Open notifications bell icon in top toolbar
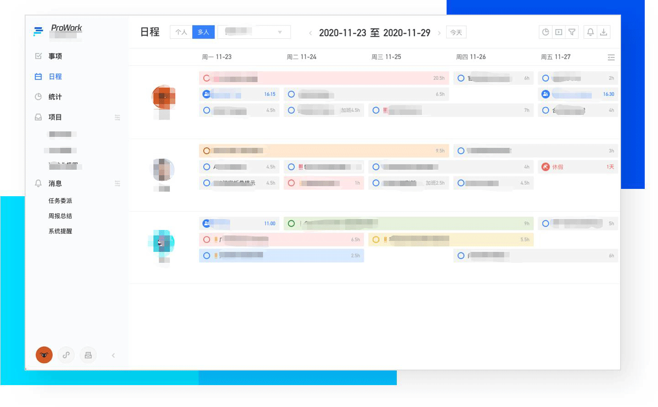Image resolution: width=658 pixels, height=407 pixels. (590, 32)
